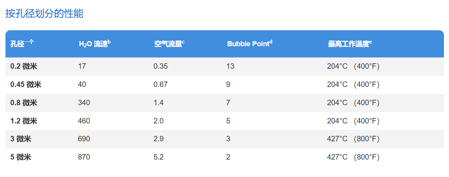Click footnote superscript e after 最高工作温度
Image resolution: width=449 pixels, height=177 pixels.
pyautogui.click(x=370, y=42)
